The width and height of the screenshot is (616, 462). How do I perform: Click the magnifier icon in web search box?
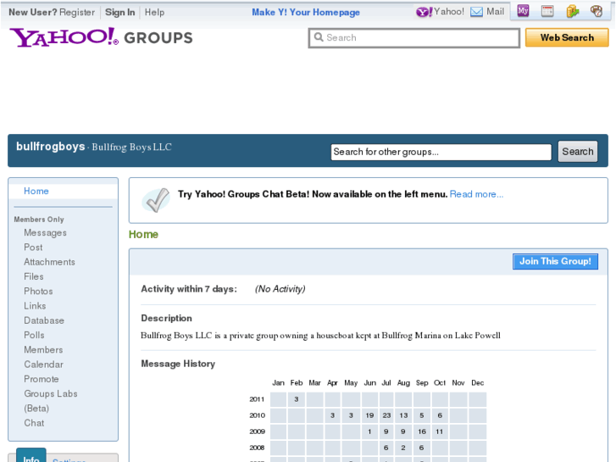[319, 37]
